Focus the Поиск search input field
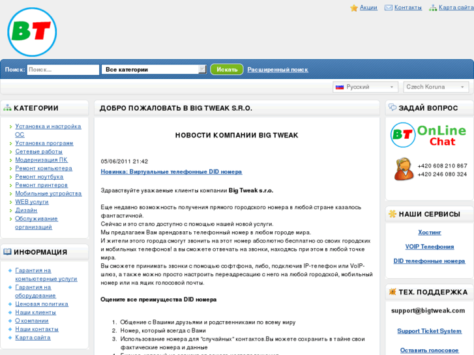Image resolution: width=474 pixels, height=355 pixels. click(x=63, y=70)
